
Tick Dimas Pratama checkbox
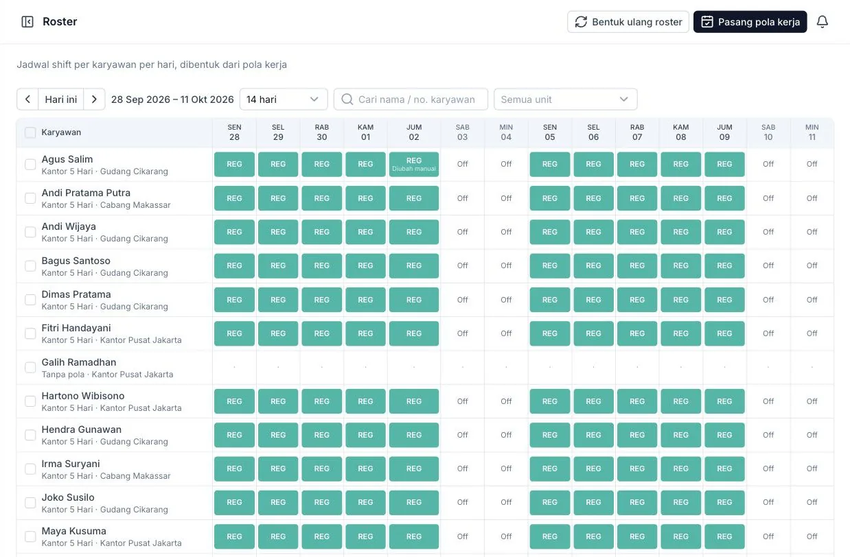pyautogui.click(x=30, y=300)
